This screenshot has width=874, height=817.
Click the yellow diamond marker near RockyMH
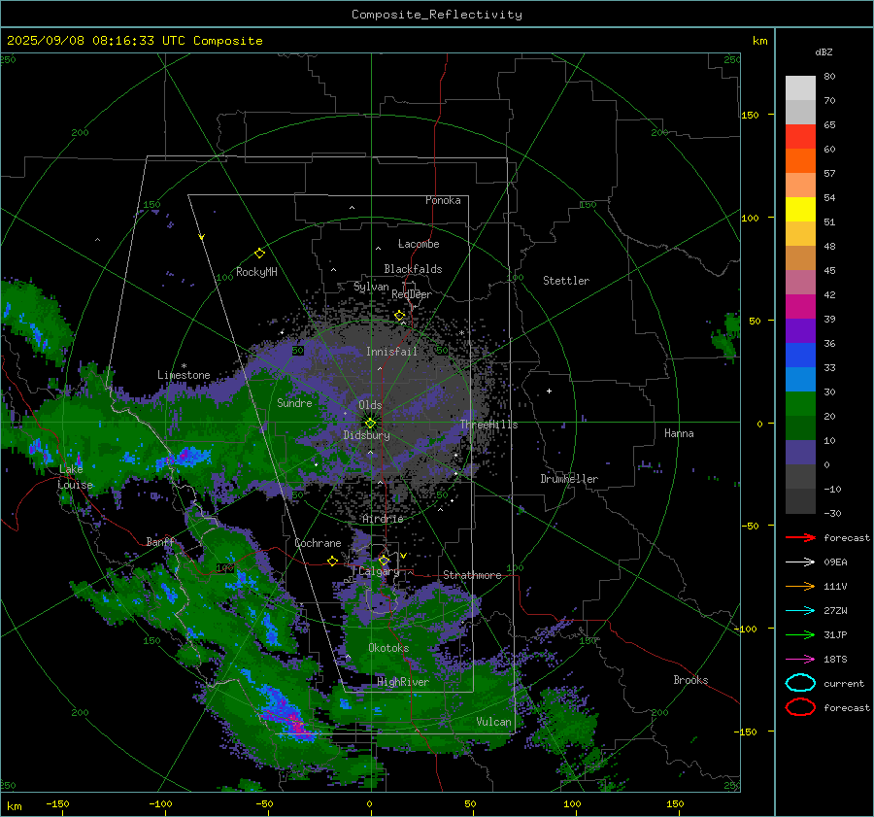pos(259,254)
